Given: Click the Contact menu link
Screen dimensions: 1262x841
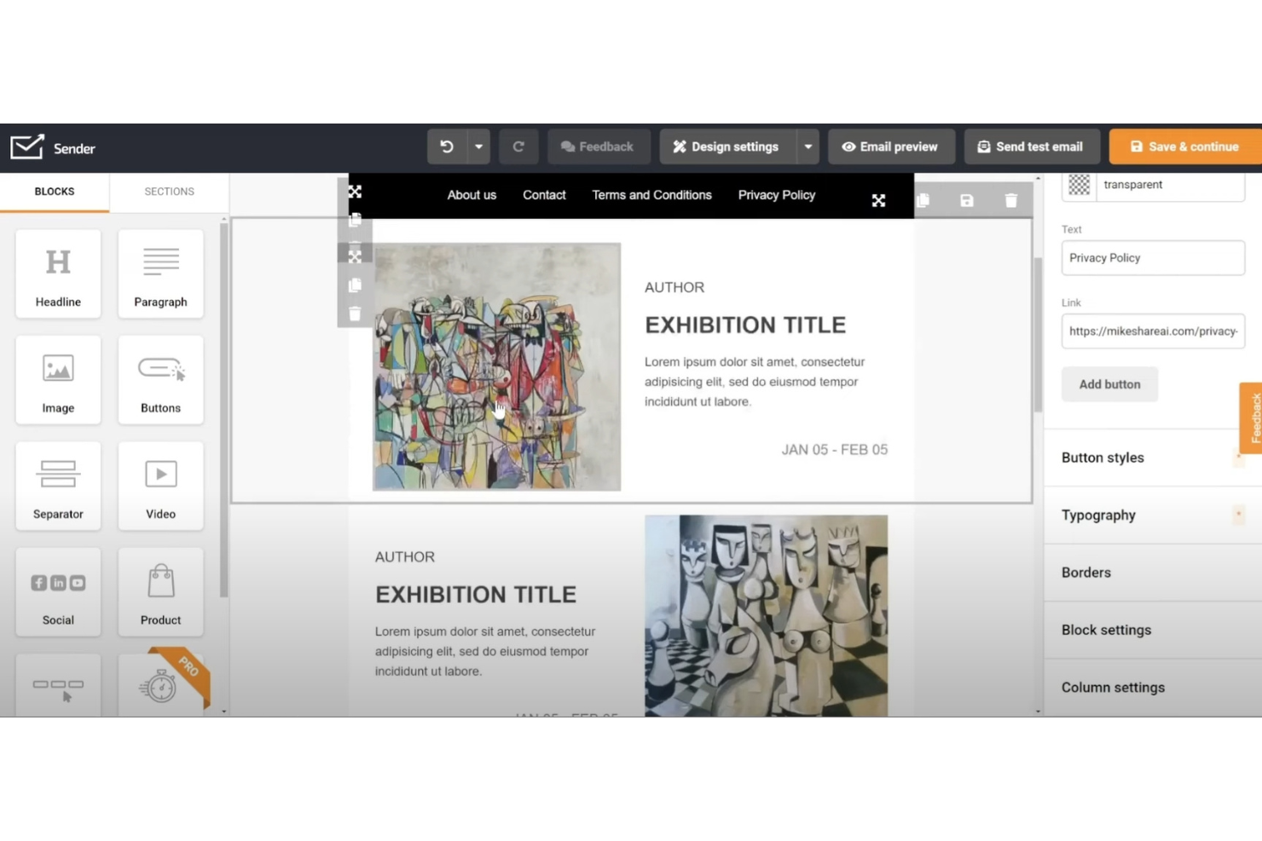Looking at the screenshot, I should tap(544, 195).
